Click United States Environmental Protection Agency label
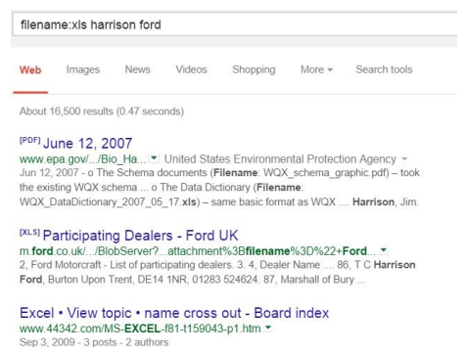Screen dimensions: 467x352 tap(280, 159)
